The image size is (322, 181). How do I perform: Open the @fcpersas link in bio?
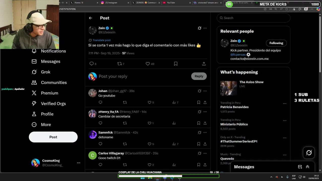point(238,55)
